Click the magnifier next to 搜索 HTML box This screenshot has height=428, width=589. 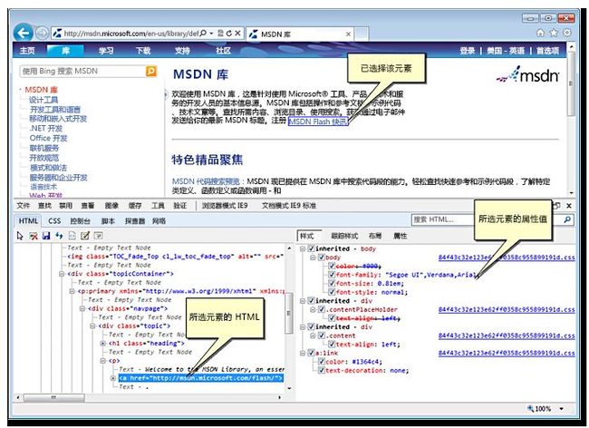tap(567, 219)
